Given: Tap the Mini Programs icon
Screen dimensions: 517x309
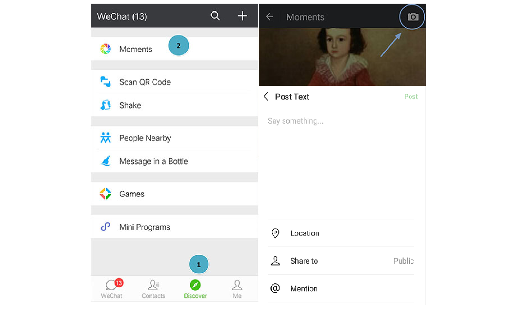Looking at the screenshot, I should [105, 227].
